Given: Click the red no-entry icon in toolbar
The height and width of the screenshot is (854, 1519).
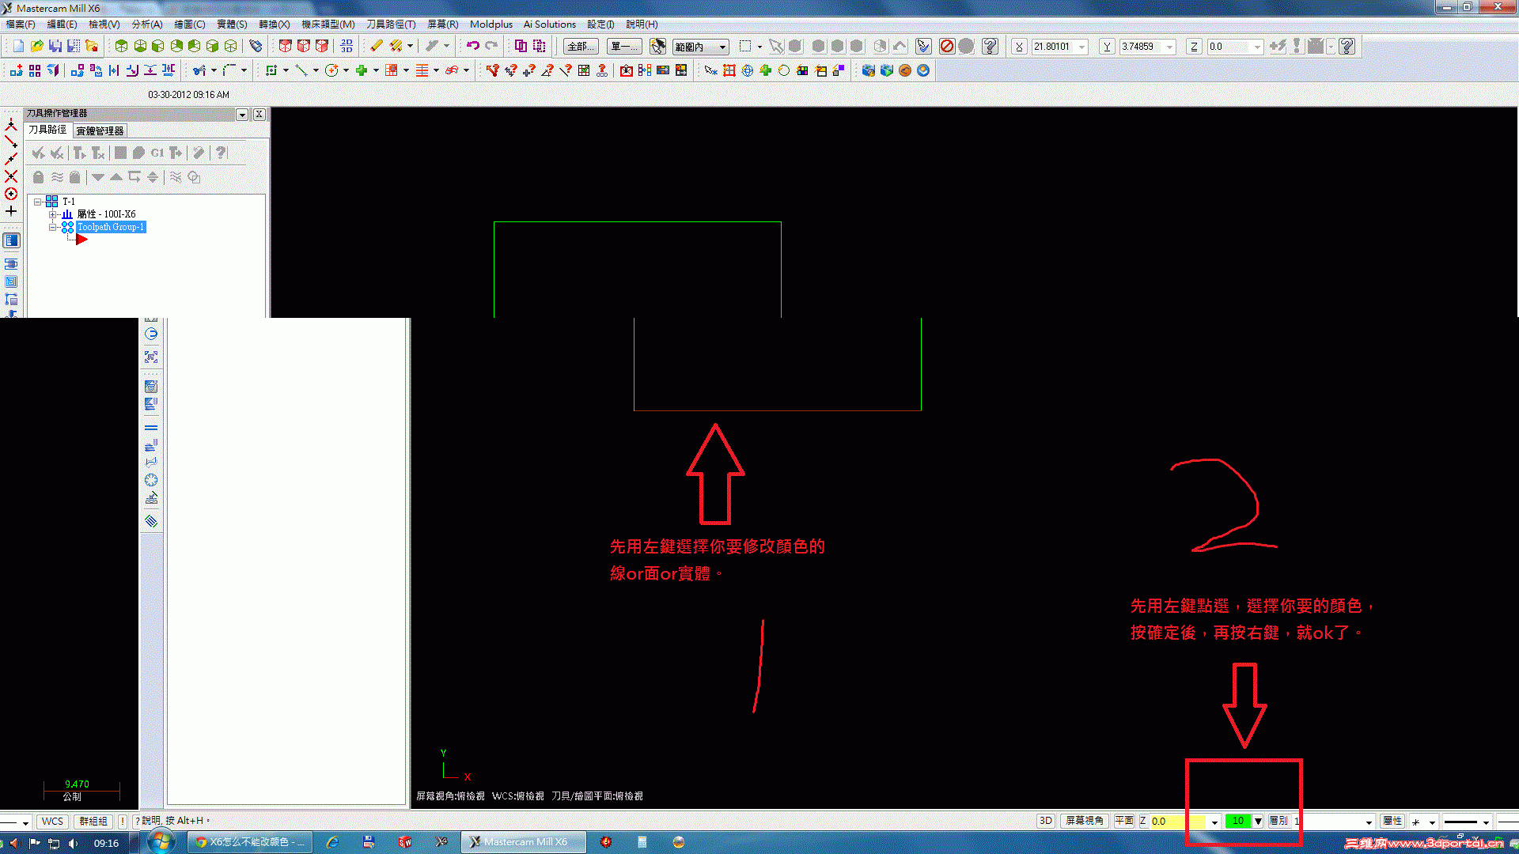Looking at the screenshot, I should 947,46.
